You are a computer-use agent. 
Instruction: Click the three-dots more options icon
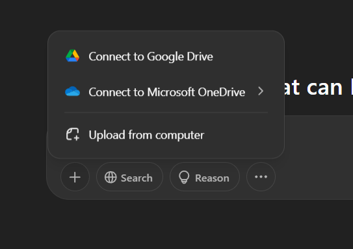pos(261,177)
